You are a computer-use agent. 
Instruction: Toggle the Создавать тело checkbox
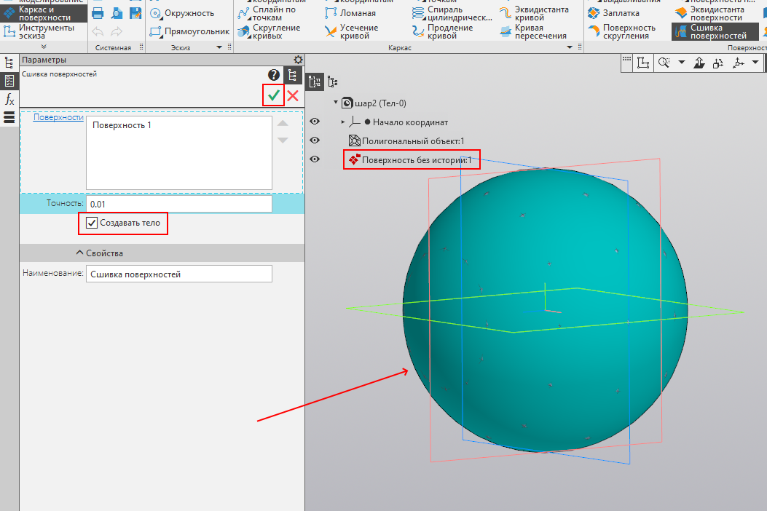click(x=92, y=223)
